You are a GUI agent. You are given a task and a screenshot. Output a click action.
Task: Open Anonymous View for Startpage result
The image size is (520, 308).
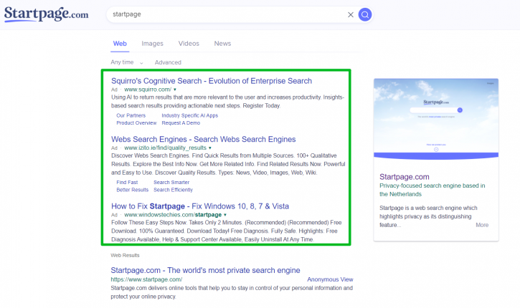pyautogui.click(x=330, y=279)
